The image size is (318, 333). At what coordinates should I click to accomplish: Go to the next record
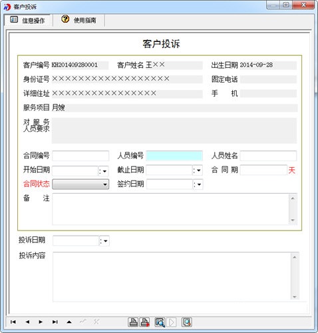(41, 322)
